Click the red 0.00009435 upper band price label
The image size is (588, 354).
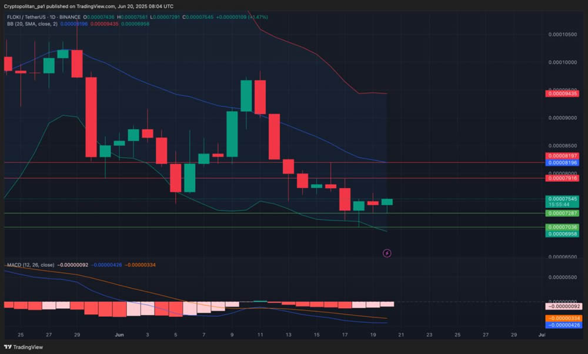[562, 93]
